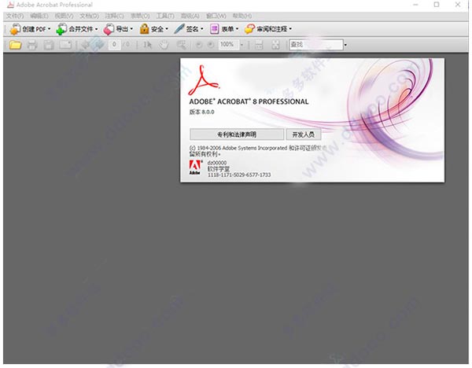The height and width of the screenshot is (368, 472).
Task: Open the 帮助(H) menu
Action: point(242,16)
